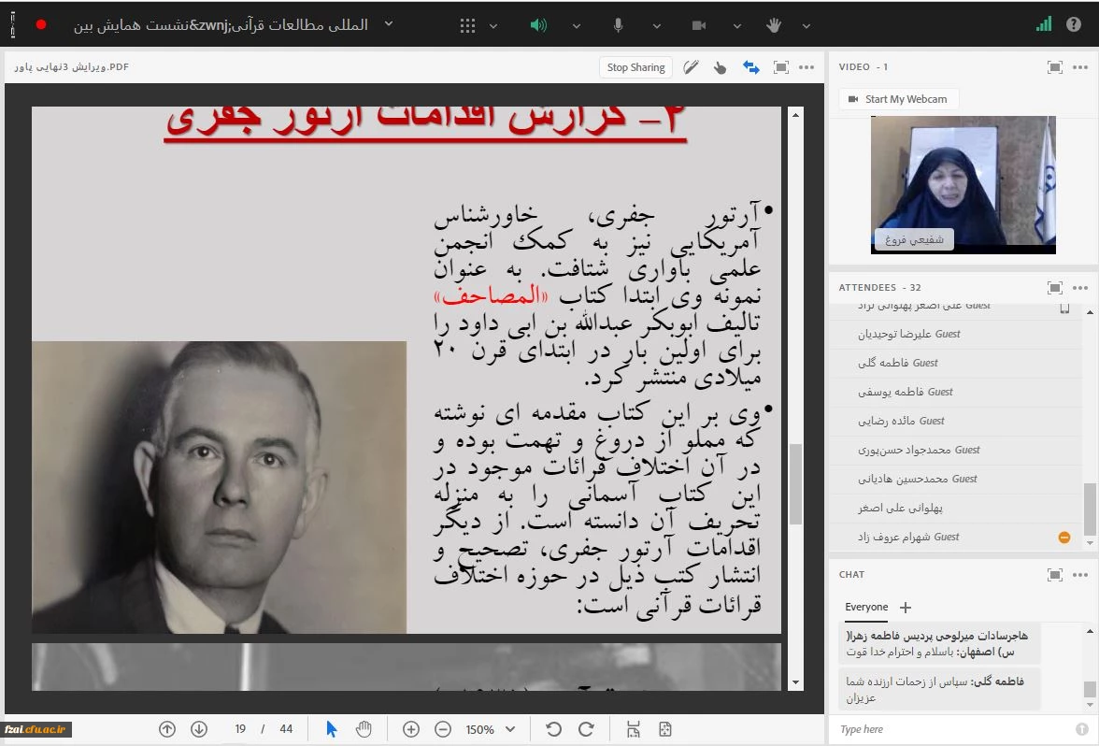This screenshot has height=746, width=1099.
Task: Click the red recording indicator
Action: tap(41, 24)
